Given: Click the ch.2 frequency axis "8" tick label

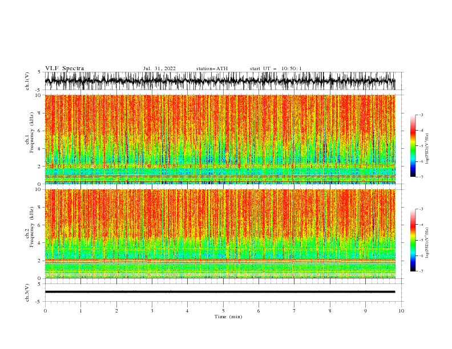Looking at the screenshot, I should [40, 208].
